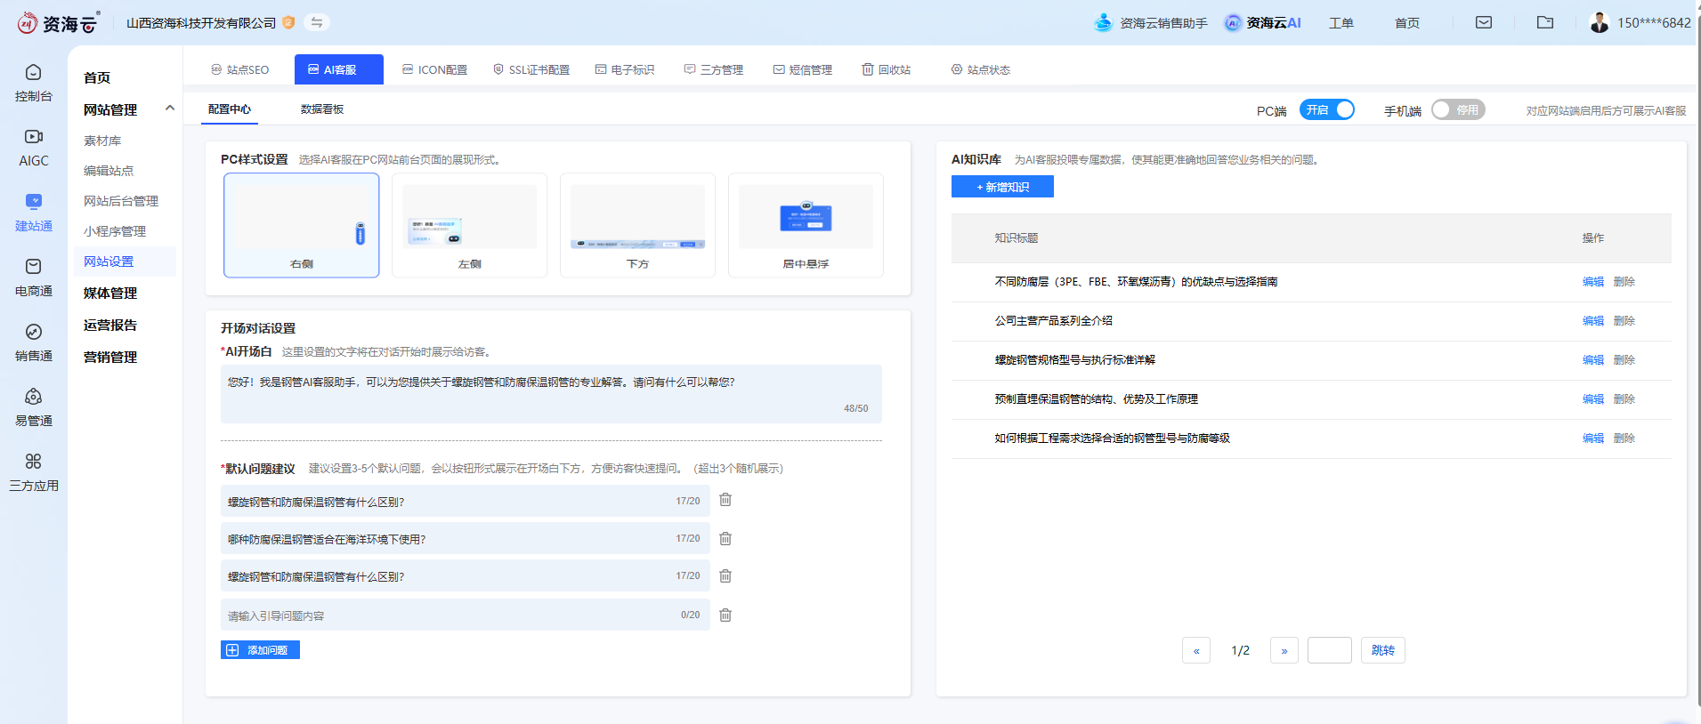Click the company switch arrows icon
The image size is (1701, 724).
pos(316,22)
